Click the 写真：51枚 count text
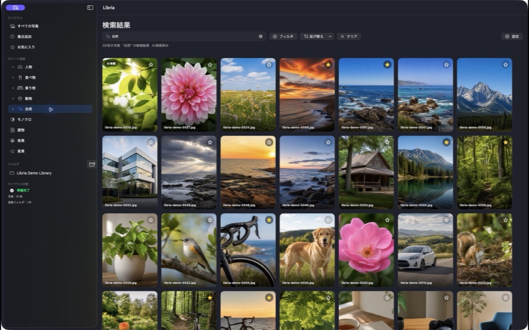529x330 pixels. (x=15, y=197)
